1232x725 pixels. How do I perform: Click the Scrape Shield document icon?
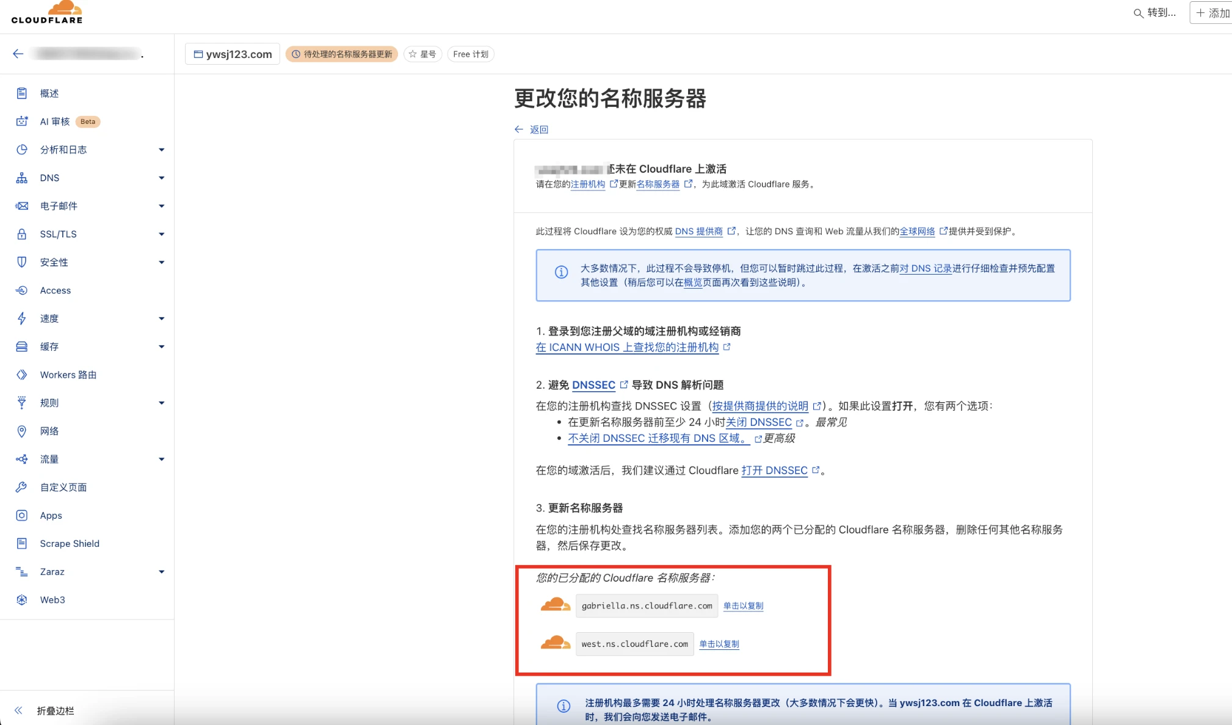pos(22,543)
